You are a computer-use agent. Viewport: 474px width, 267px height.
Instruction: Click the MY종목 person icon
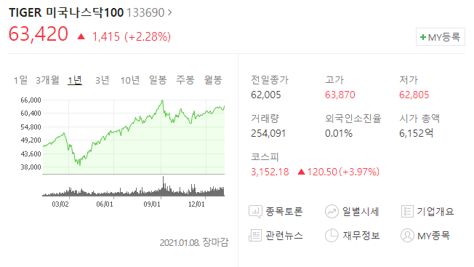(407, 236)
